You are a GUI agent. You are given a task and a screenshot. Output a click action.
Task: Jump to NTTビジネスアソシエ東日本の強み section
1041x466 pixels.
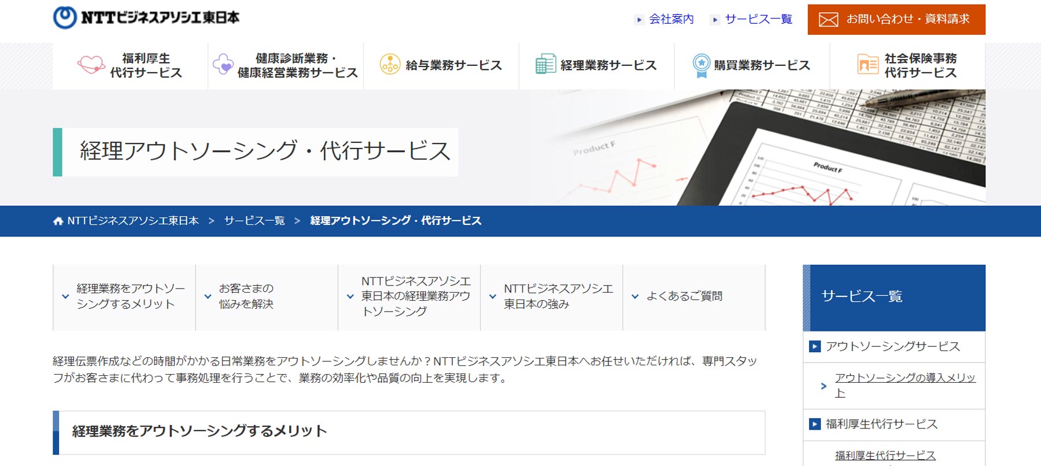pos(552,297)
